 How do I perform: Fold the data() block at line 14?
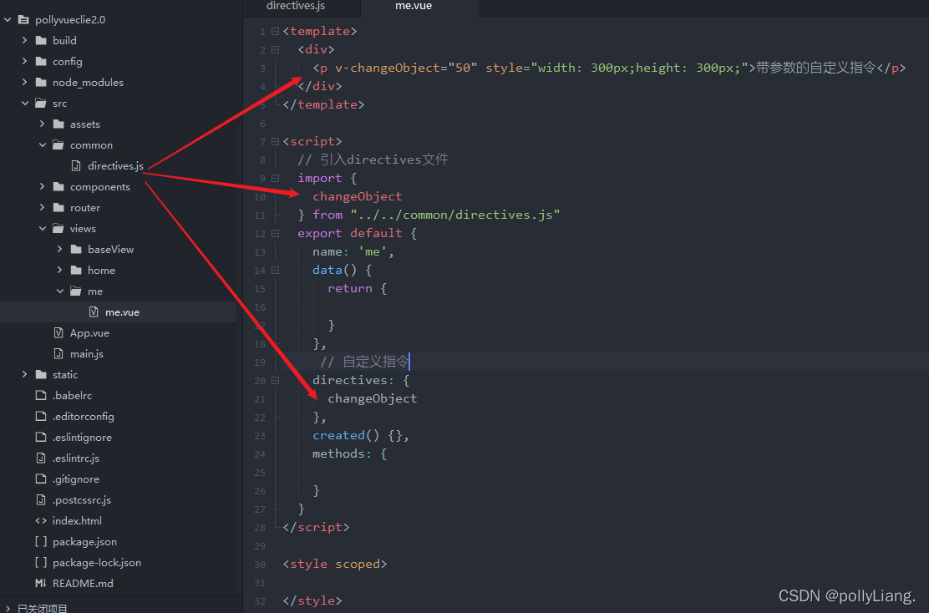pos(275,270)
